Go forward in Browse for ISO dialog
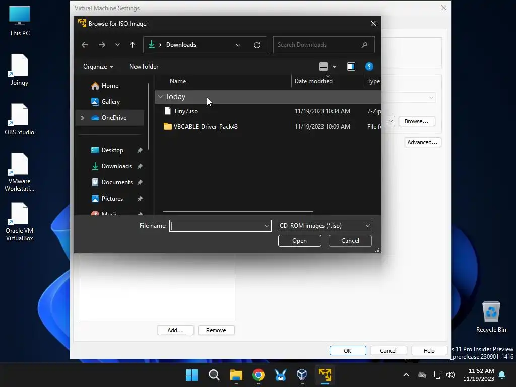Image resolution: width=516 pixels, height=387 pixels. (x=102, y=45)
